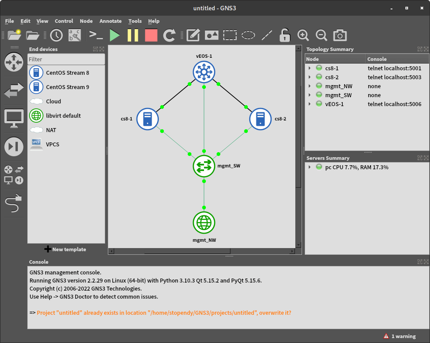
Task: Reload all devices via the circular arrow icon
Action: [x=169, y=35]
